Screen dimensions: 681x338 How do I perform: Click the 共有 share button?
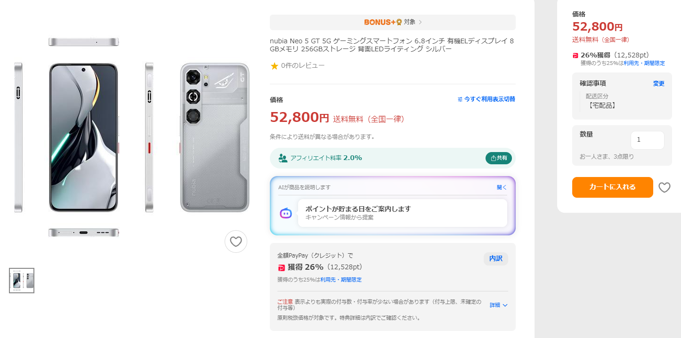point(498,158)
